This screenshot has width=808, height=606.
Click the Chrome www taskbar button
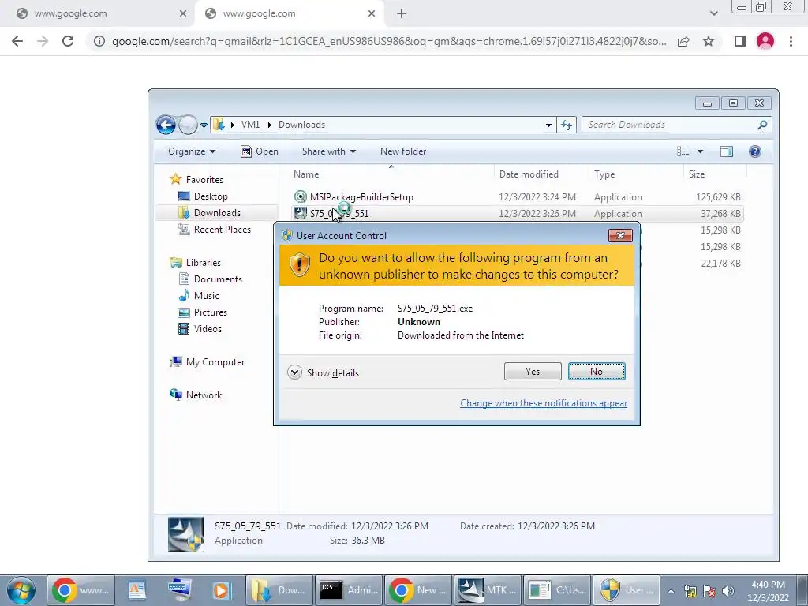pos(80,590)
